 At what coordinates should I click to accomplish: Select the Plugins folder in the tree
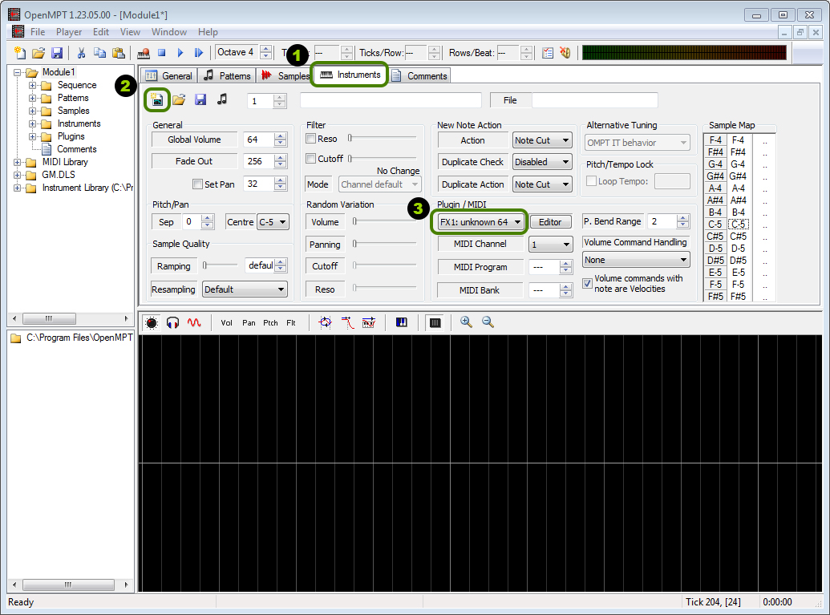(71, 136)
